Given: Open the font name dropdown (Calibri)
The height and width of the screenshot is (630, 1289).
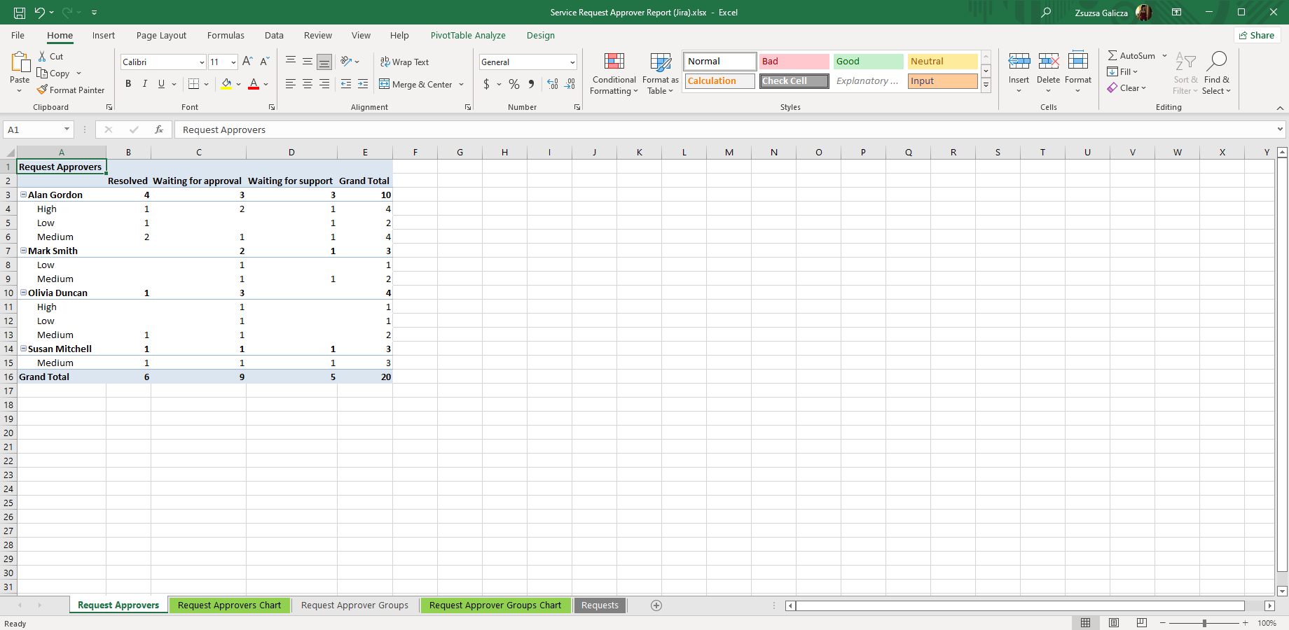Looking at the screenshot, I should click(x=202, y=62).
